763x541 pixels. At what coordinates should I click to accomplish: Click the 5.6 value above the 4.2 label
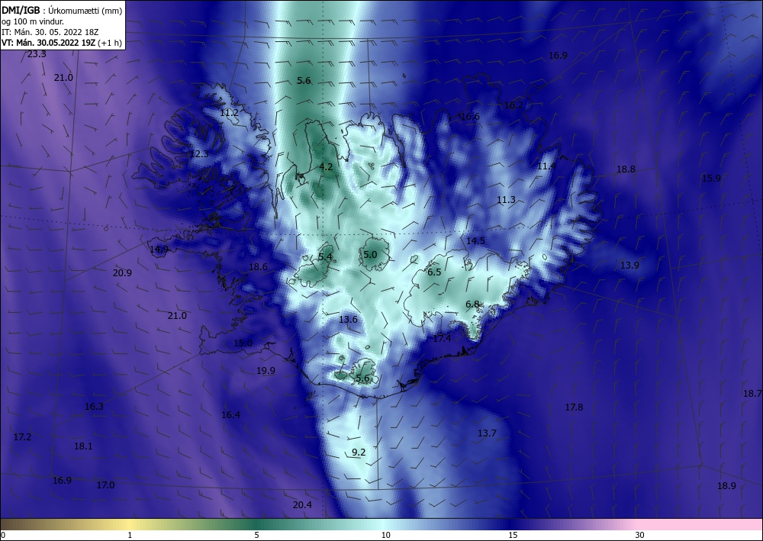(304, 81)
